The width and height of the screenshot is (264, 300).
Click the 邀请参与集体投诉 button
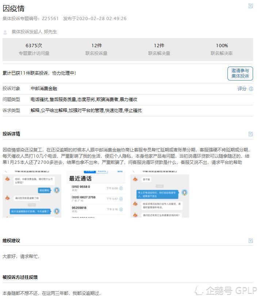tap(240, 74)
